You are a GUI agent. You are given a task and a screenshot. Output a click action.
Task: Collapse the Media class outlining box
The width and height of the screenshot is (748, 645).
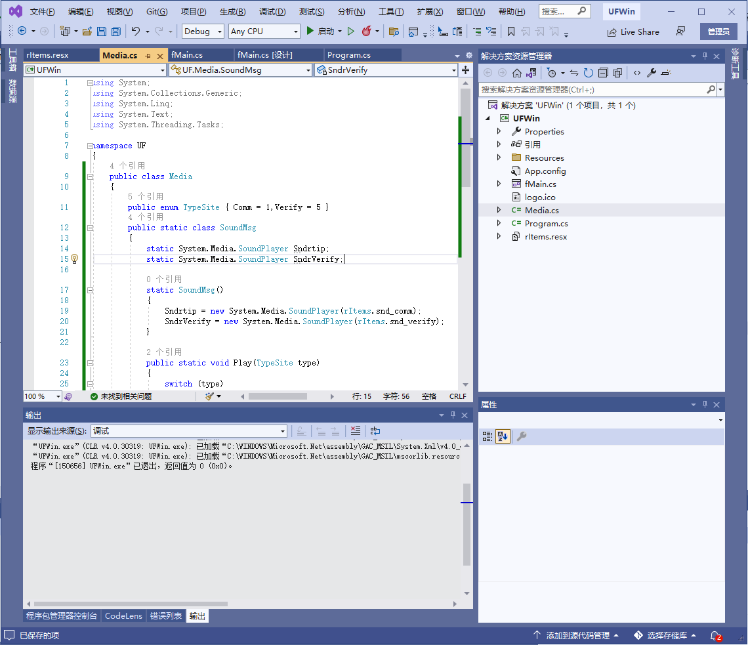90,177
